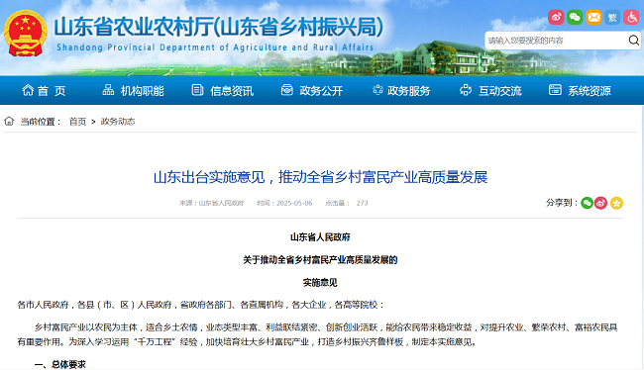This screenshot has width=644, height=370.
Task: Click the 系统资源 menu icon
Action: click(555, 90)
